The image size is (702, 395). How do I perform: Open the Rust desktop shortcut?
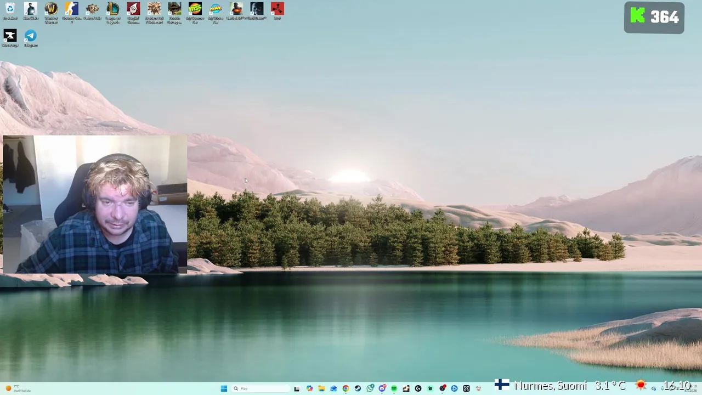(277, 12)
